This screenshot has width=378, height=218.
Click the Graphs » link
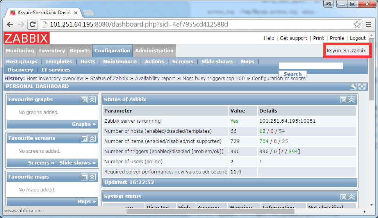84,124
